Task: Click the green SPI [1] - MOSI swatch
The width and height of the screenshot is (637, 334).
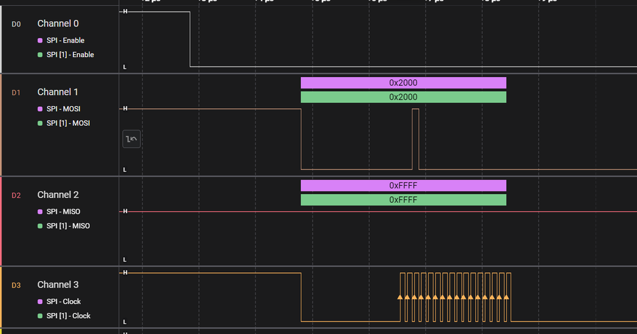Action: tap(40, 123)
